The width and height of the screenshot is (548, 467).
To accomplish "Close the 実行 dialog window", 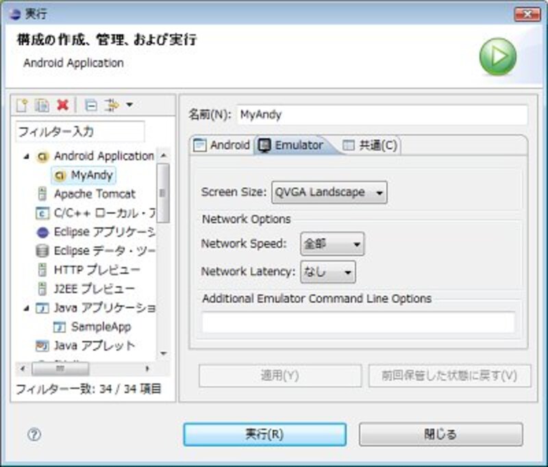I will coord(527,14).
